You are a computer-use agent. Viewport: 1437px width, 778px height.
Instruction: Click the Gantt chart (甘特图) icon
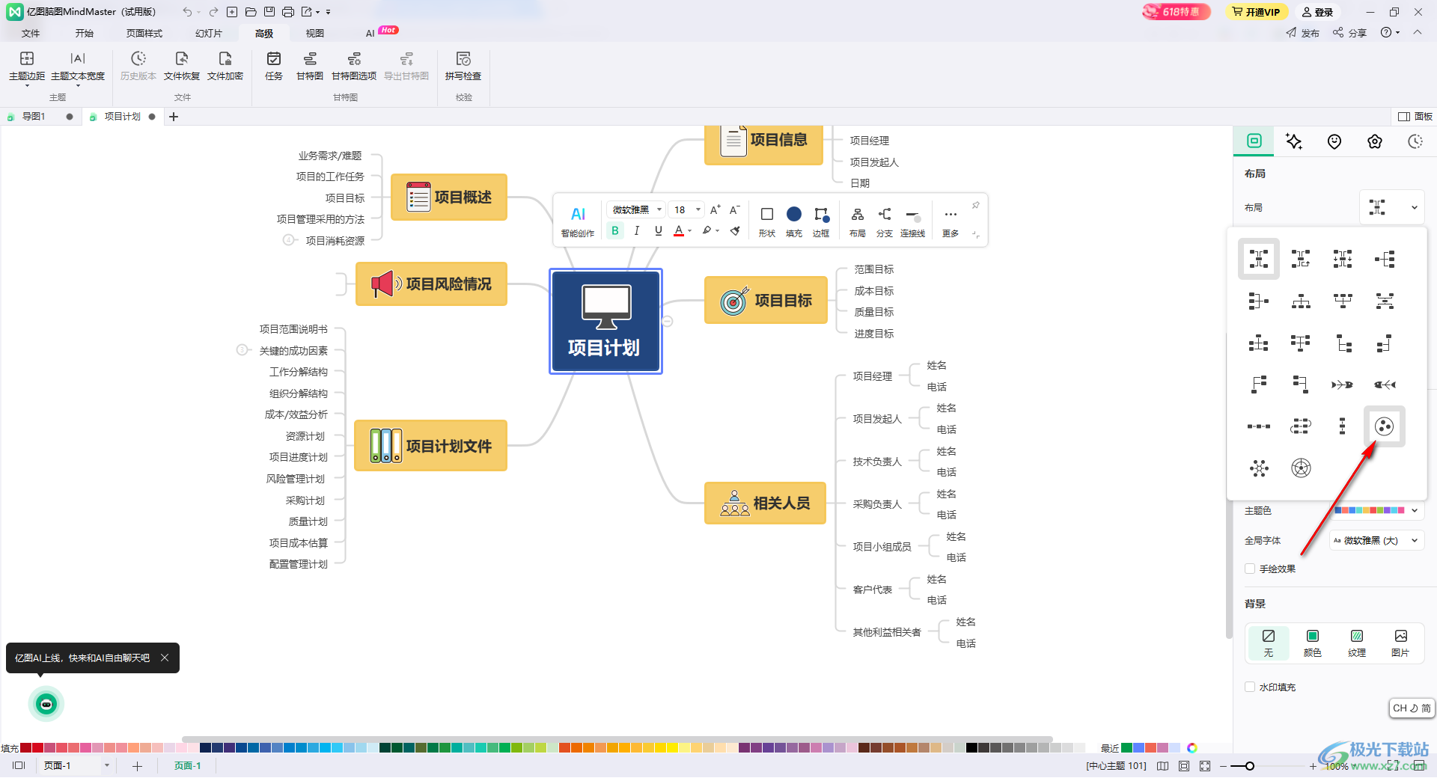pyautogui.click(x=309, y=66)
